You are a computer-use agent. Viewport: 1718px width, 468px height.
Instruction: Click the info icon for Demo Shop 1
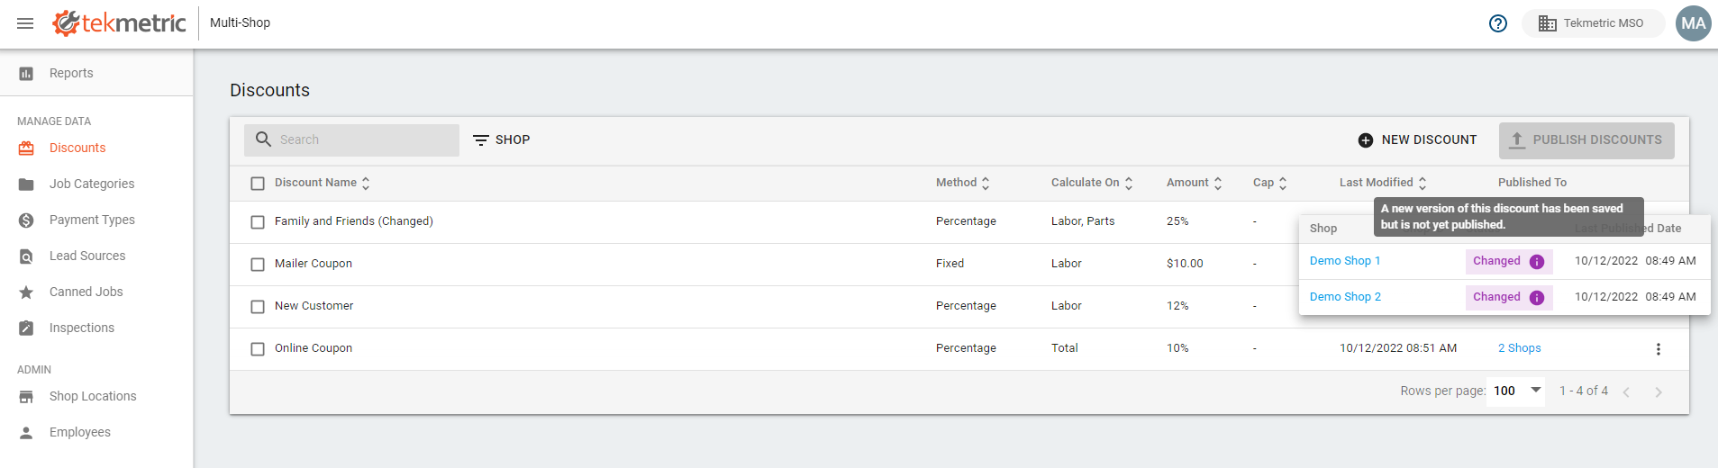pyautogui.click(x=1537, y=262)
